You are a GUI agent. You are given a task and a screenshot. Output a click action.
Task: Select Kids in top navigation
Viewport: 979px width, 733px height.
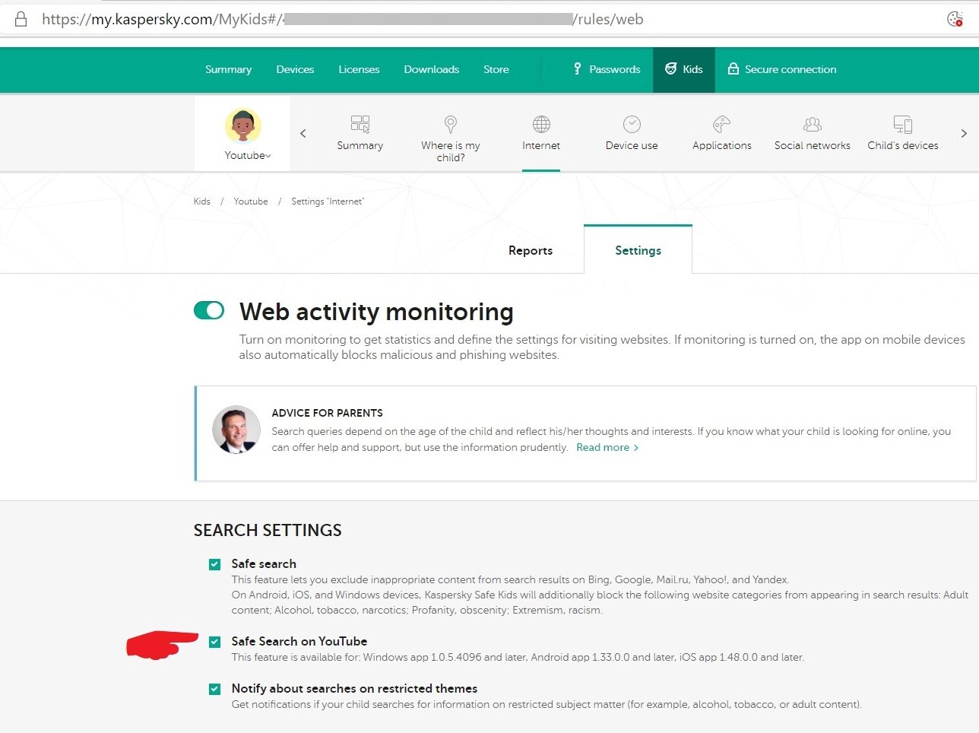click(x=684, y=69)
